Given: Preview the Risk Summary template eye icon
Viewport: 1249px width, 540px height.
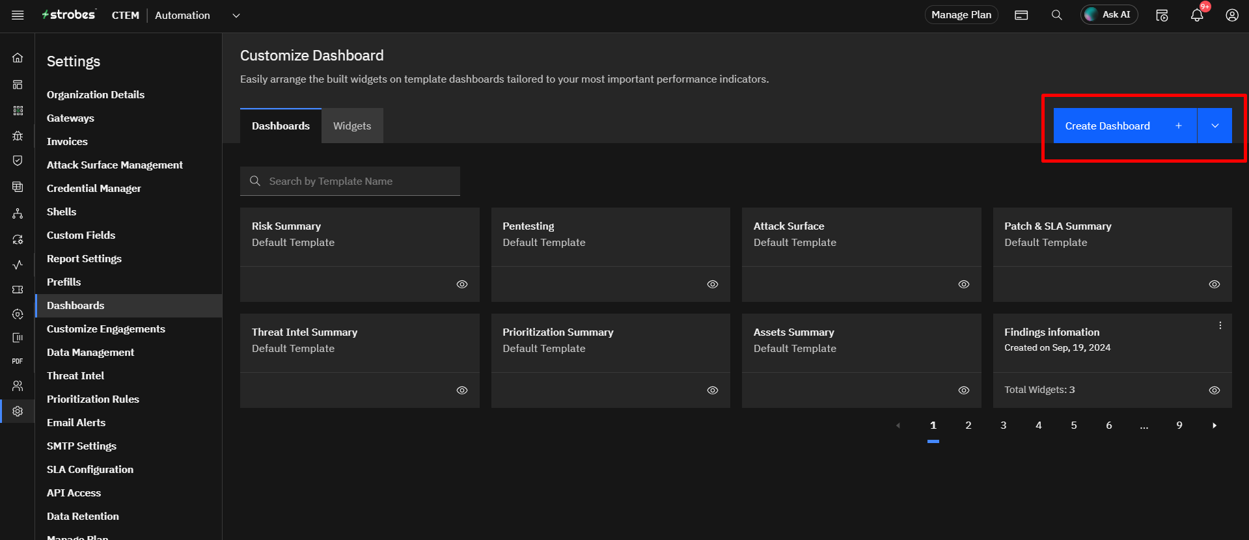Looking at the screenshot, I should (x=461, y=284).
